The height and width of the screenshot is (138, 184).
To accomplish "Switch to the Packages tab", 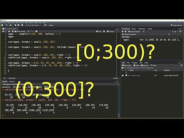I will click(135, 62).
